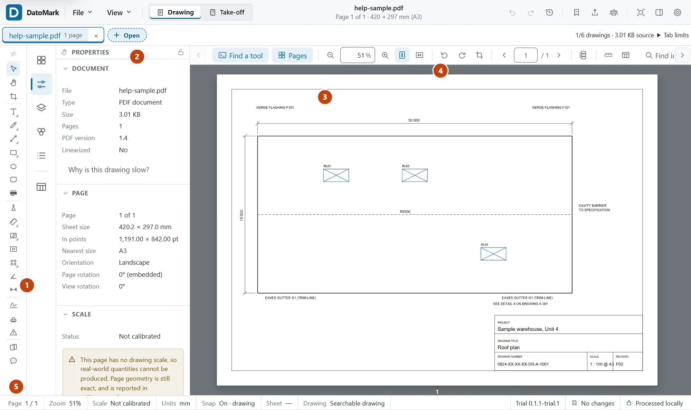Click the Find a tool button

[x=240, y=55]
